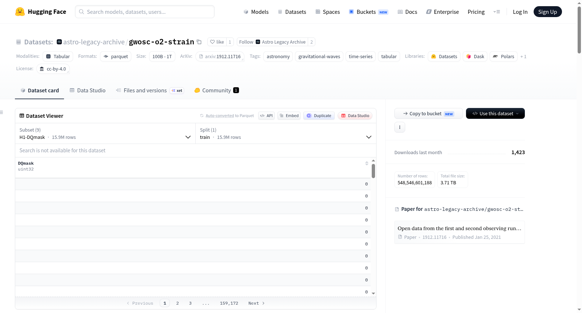The width and height of the screenshot is (582, 313).
Task: Open Data Studio from the viewer header
Action: point(355,116)
